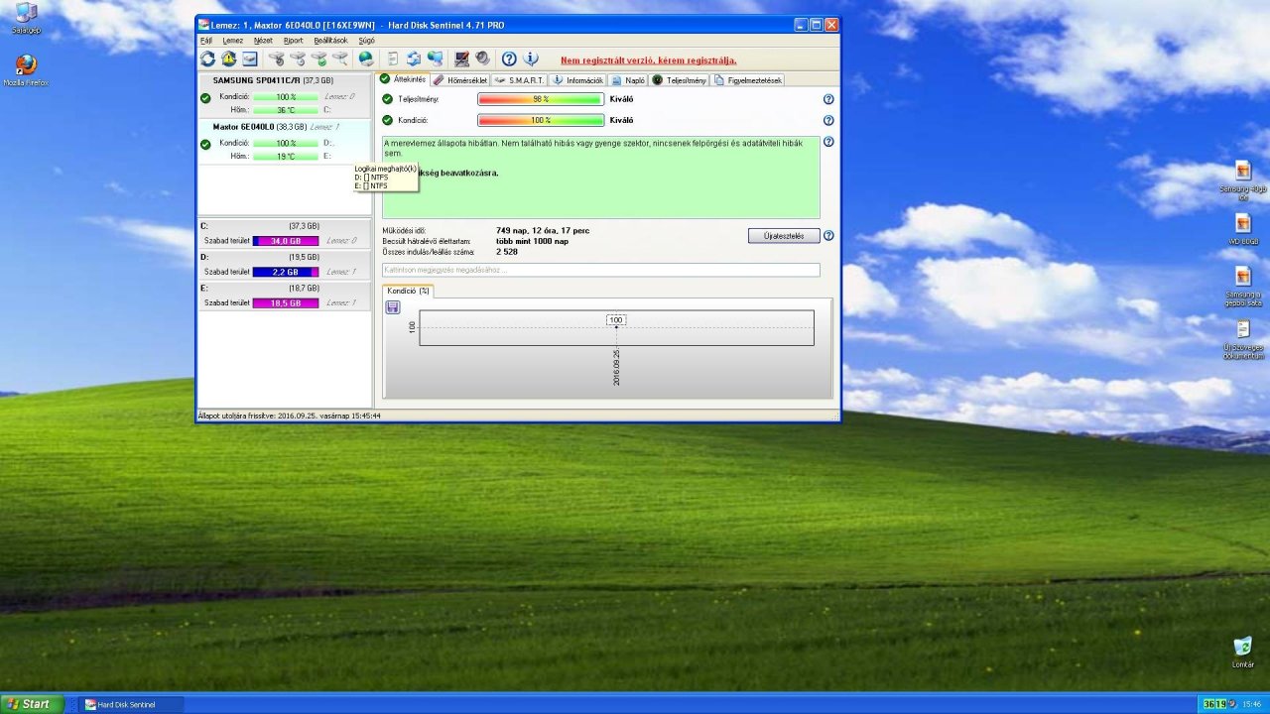This screenshot has height=714, width=1270.
Task: Open the Beállítások menu
Action: (330, 41)
